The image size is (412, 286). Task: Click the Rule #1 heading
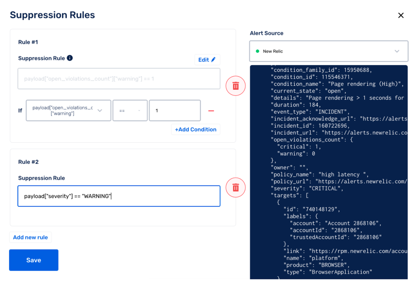[28, 42]
